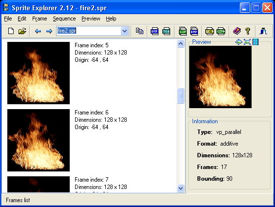The image size is (275, 207).
Task: Go to previous sprite with left arrow
Action: [x=38, y=31]
